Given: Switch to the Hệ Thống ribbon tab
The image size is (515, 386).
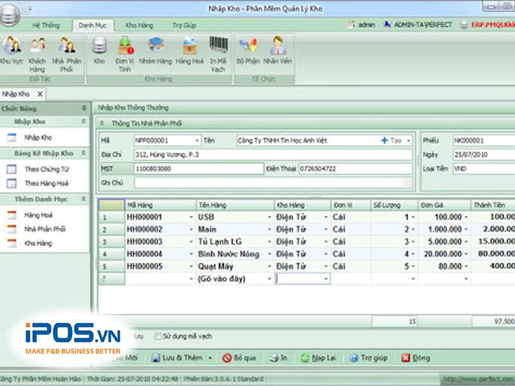Looking at the screenshot, I should [x=45, y=25].
